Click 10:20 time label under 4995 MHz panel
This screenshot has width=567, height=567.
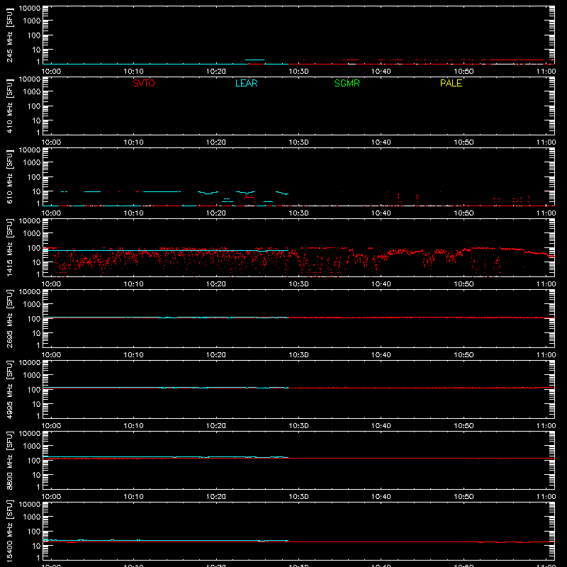click(x=216, y=426)
